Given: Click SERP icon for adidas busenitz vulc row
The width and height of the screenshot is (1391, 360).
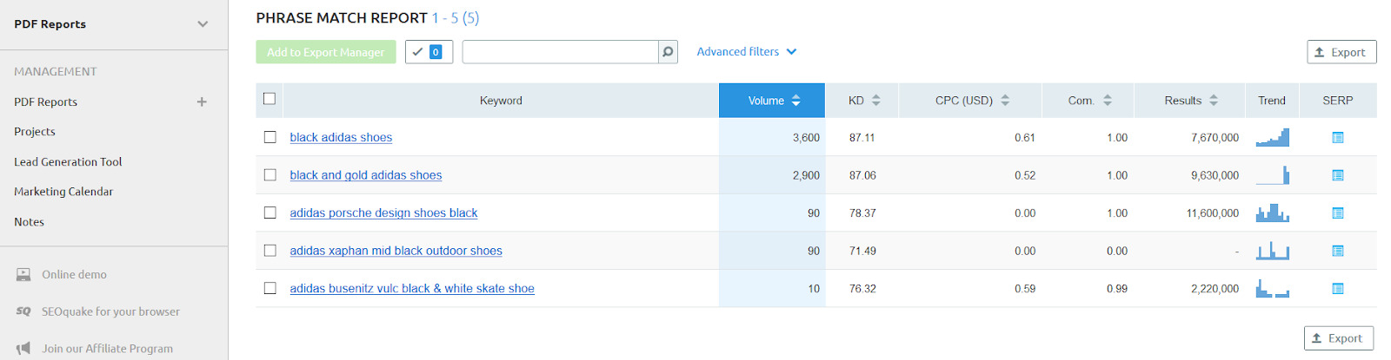Looking at the screenshot, I should (1337, 289).
